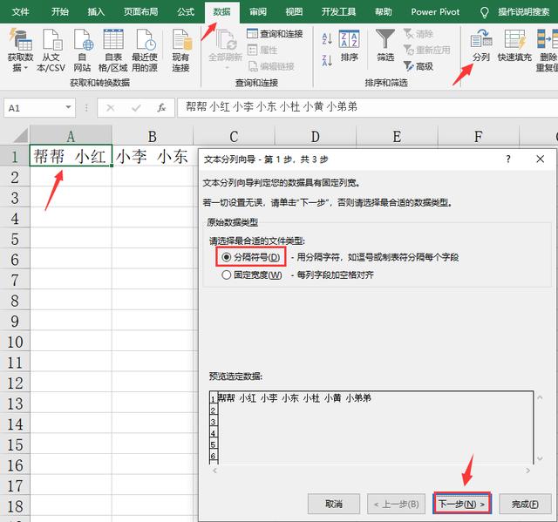Click the 编辑链接 (Edit Links) item
The width and height of the screenshot is (558, 522).
point(271,66)
